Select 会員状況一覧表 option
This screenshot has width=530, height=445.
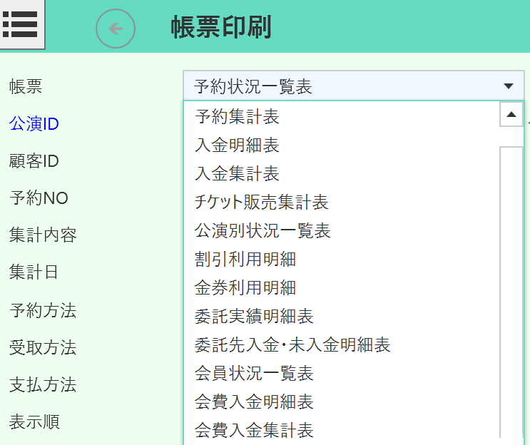[254, 374]
